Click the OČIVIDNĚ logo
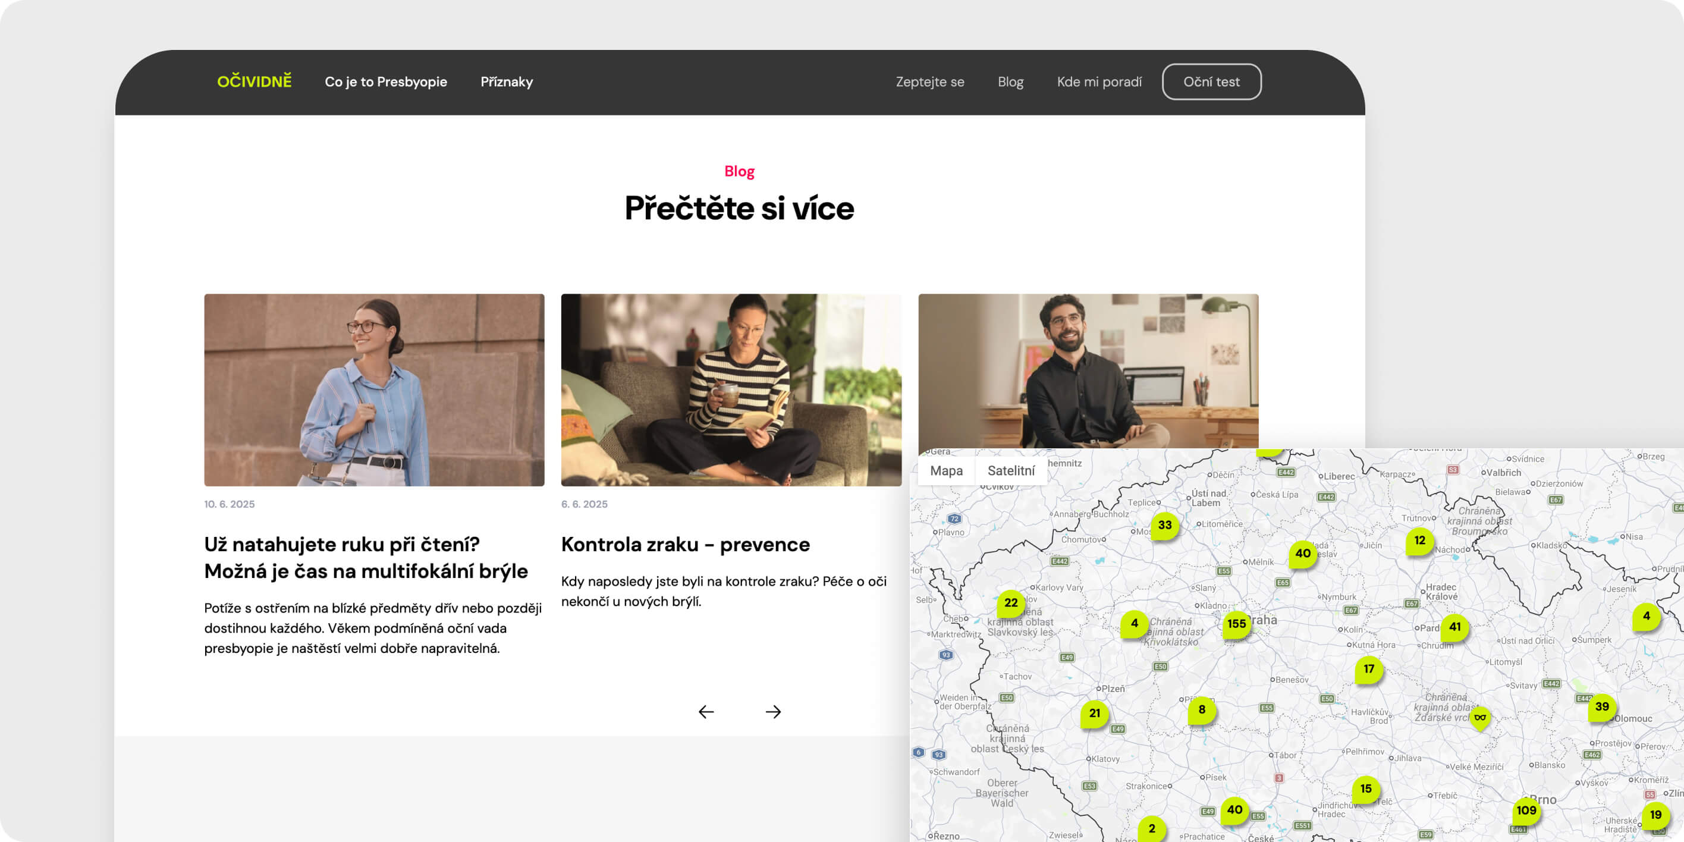The width and height of the screenshot is (1684, 842). [255, 81]
